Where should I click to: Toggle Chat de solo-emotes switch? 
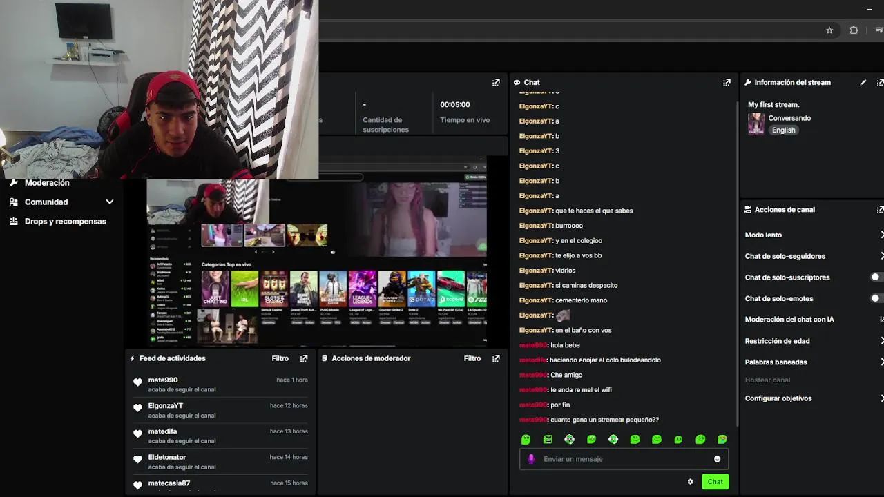click(876, 298)
